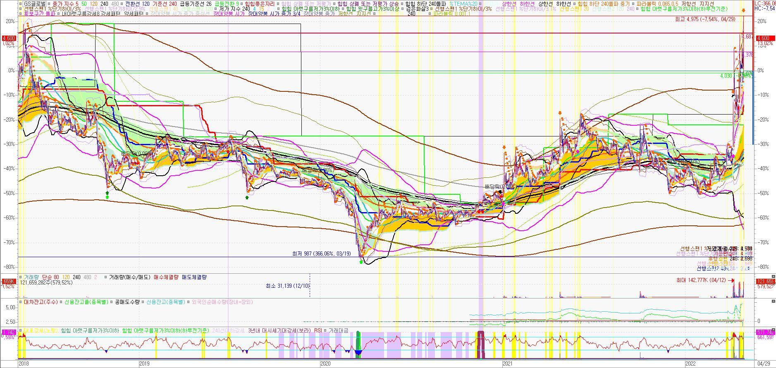Click the red 4,600 price tag on left axis
The width and height of the screenshot is (776, 368).
[x=9, y=38]
